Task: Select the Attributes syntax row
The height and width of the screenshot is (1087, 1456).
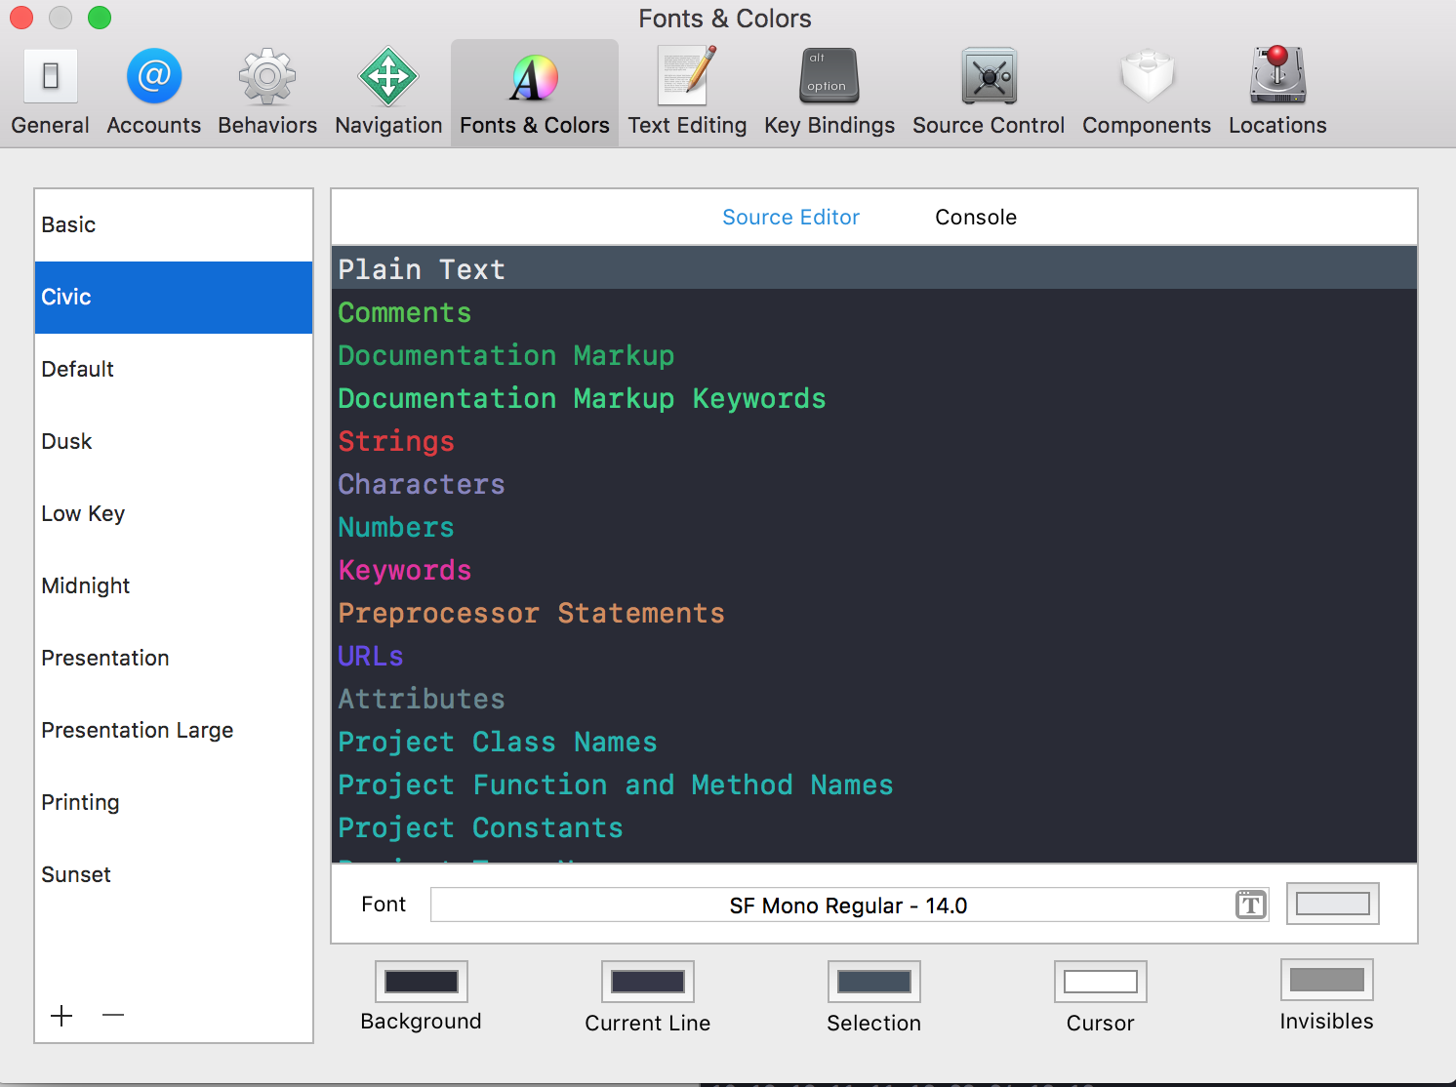Action: 874,698
